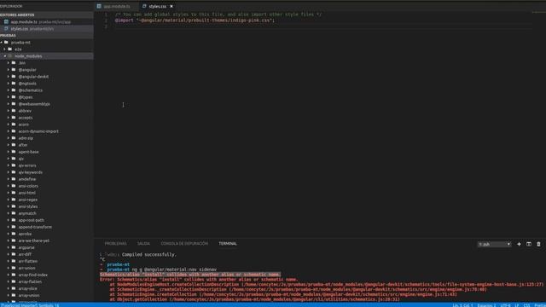Click the @types folder icon
Viewport: 546px width, 307px height.
[x=14, y=96]
